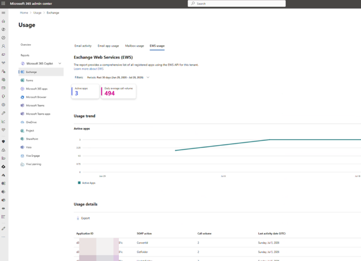
Task: Switch to the Mailbox usage tab
Action: pyautogui.click(x=135, y=46)
